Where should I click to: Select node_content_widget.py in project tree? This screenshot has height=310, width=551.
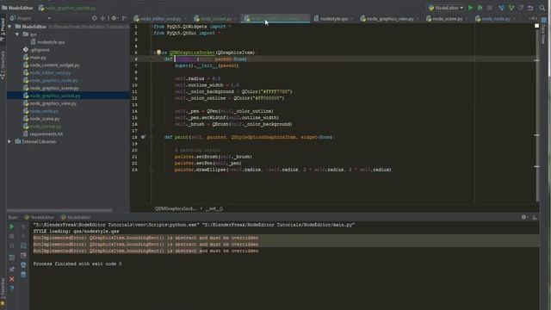(x=54, y=65)
